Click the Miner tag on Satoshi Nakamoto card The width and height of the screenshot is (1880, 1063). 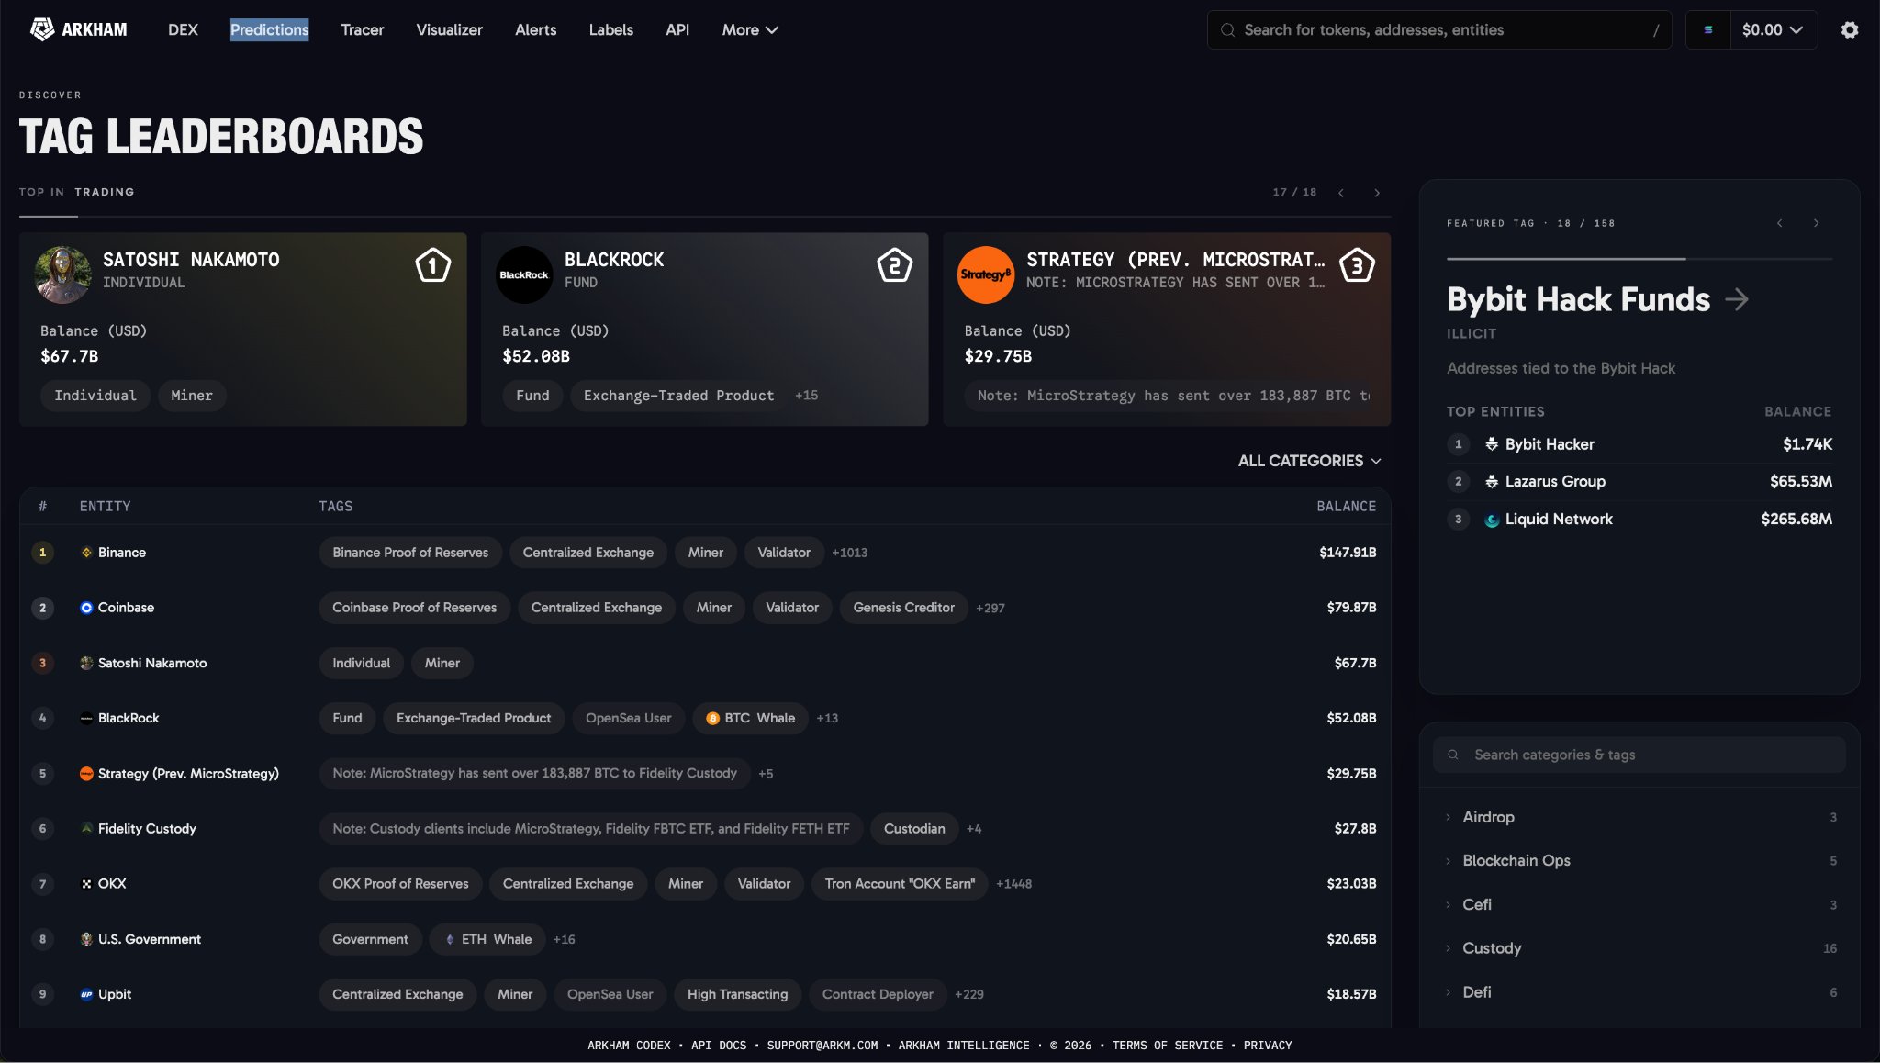pos(192,396)
